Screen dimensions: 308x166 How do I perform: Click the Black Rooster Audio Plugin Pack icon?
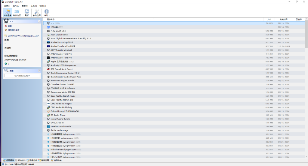point(48,77)
